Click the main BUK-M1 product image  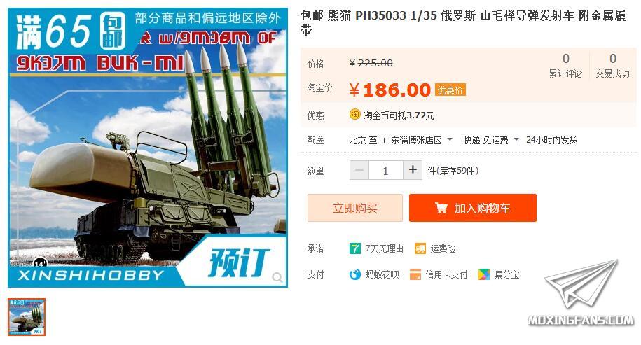pyautogui.click(x=148, y=148)
